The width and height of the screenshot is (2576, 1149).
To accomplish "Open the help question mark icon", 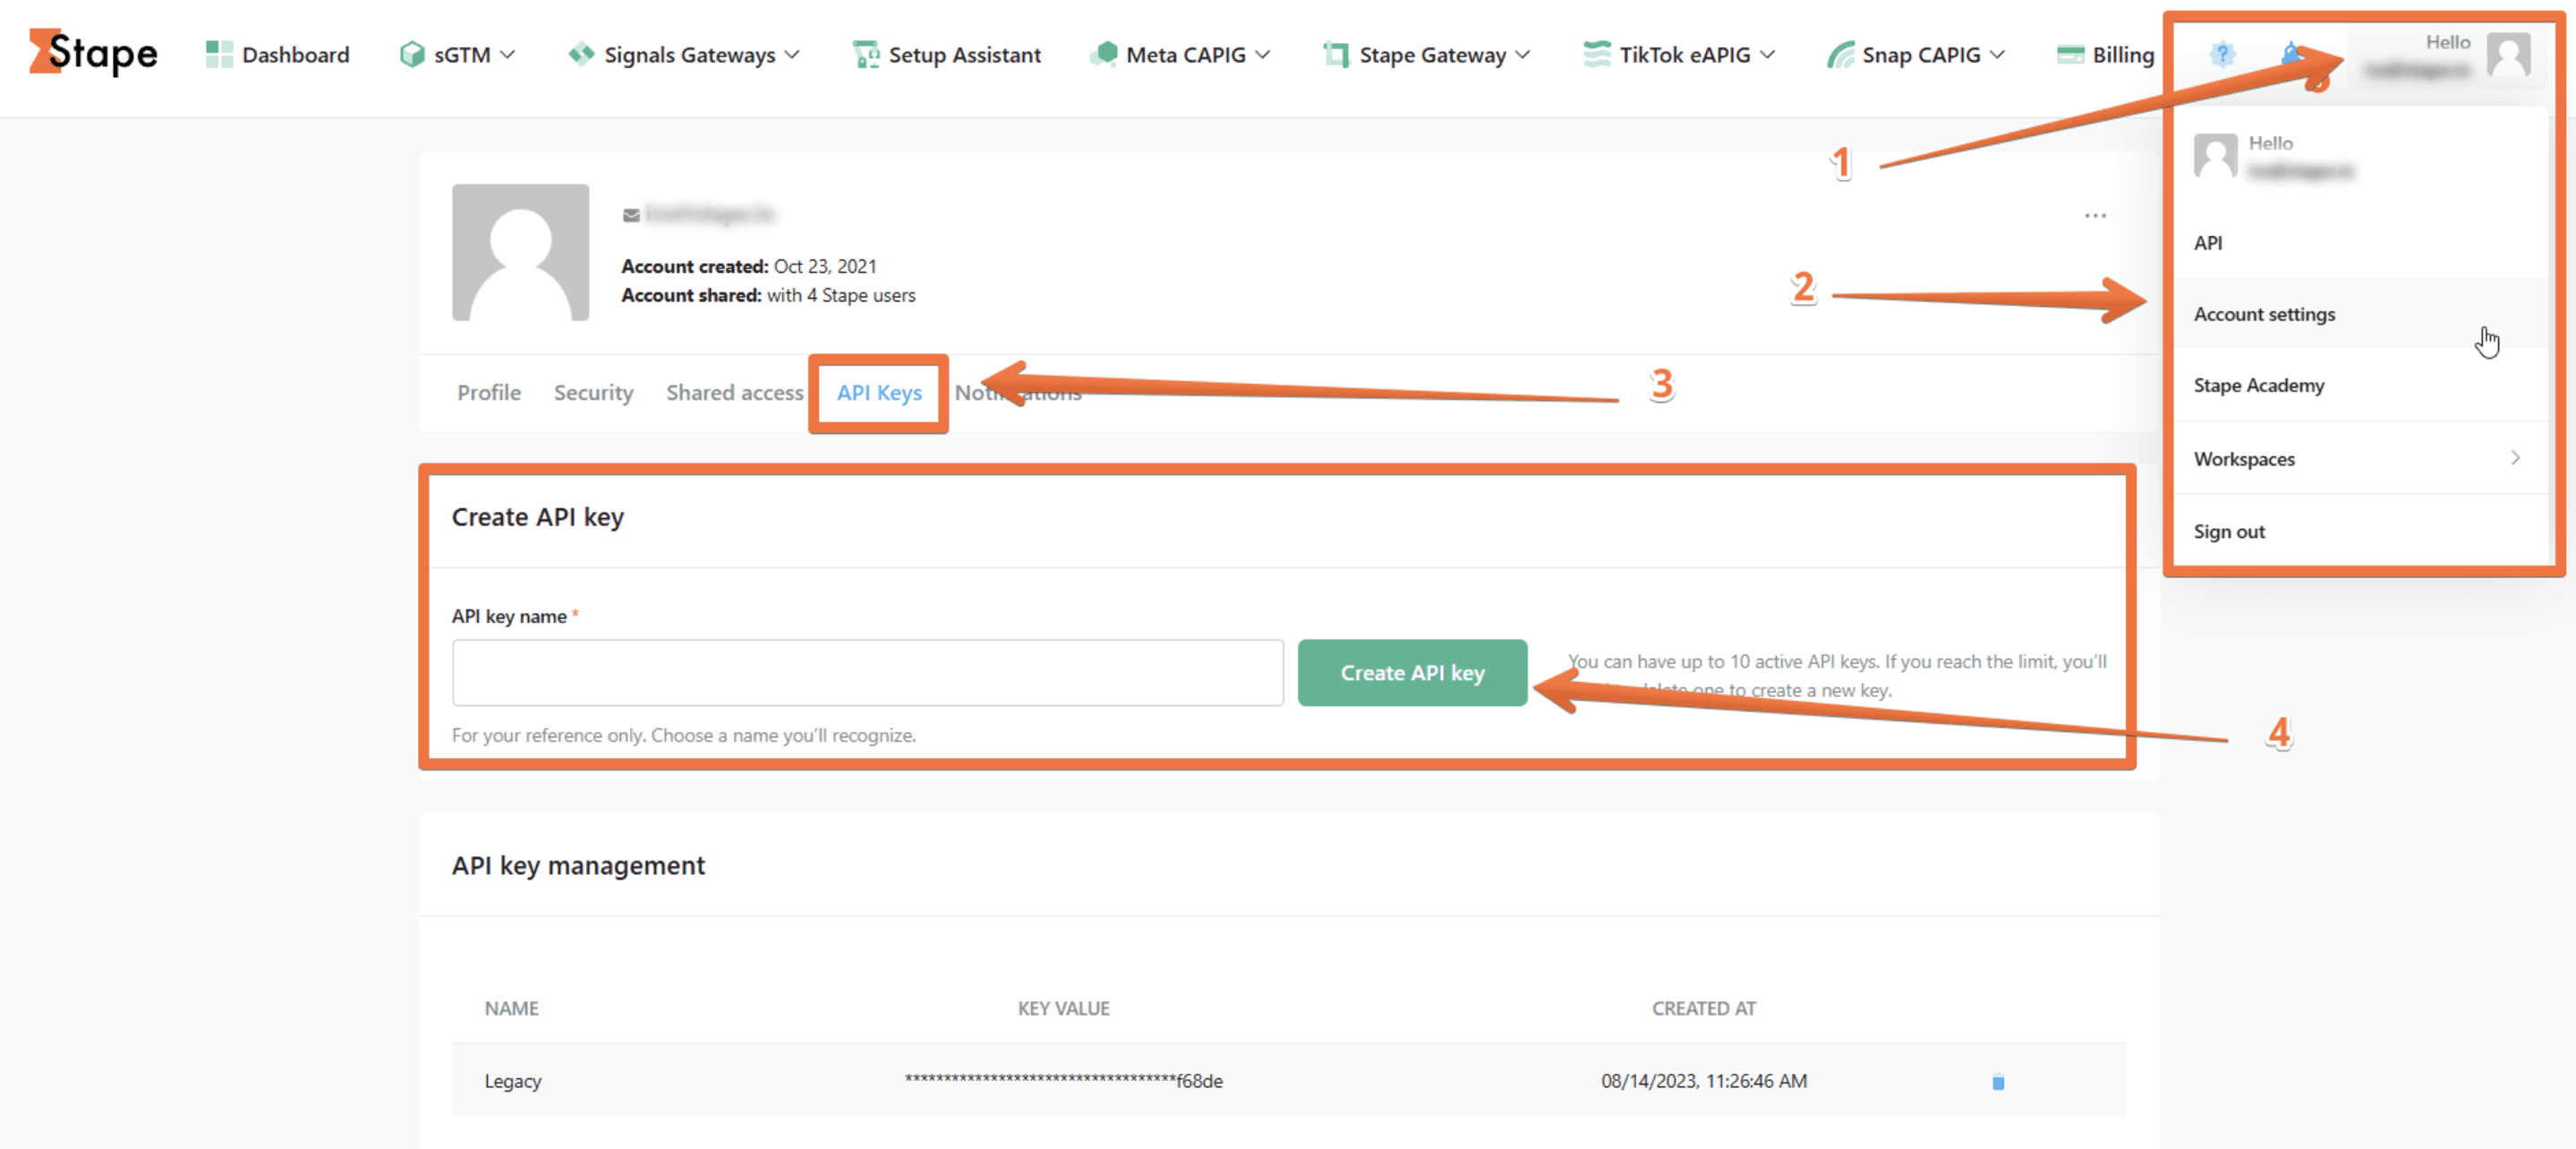I will coord(2221,54).
